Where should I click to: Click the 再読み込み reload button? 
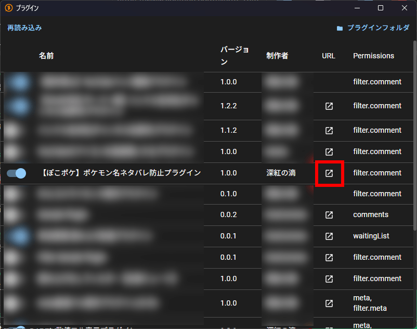(x=24, y=28)
